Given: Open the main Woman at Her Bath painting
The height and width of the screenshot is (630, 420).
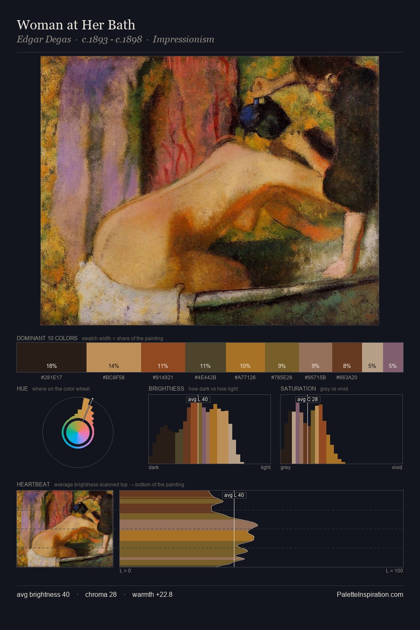Looking at the screenshot, I should (x=210, y=191).
